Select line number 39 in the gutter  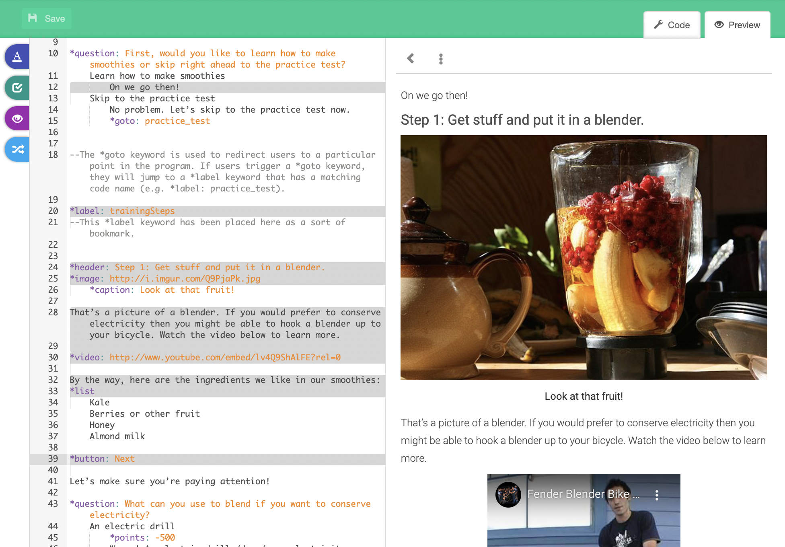click(x=53, y=459)
